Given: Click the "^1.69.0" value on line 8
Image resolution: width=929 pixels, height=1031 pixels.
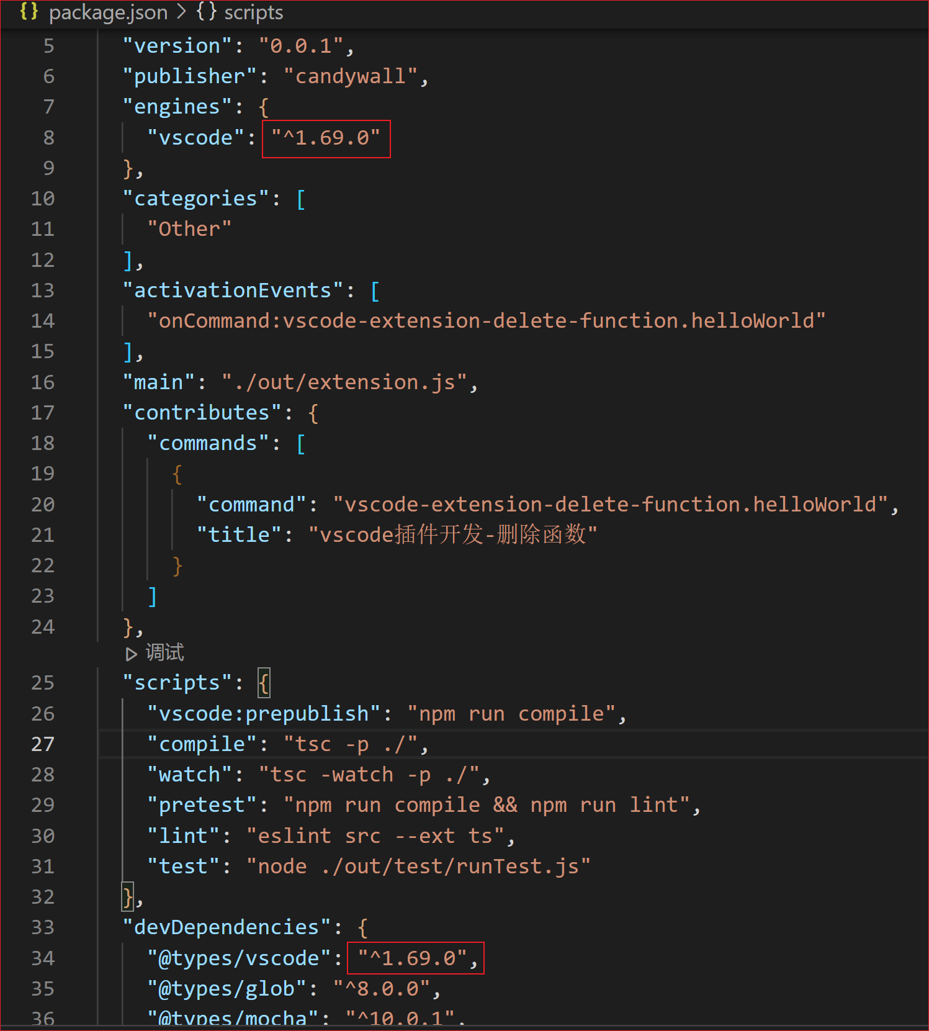Looking at the screenshot, I should [326, 137].
